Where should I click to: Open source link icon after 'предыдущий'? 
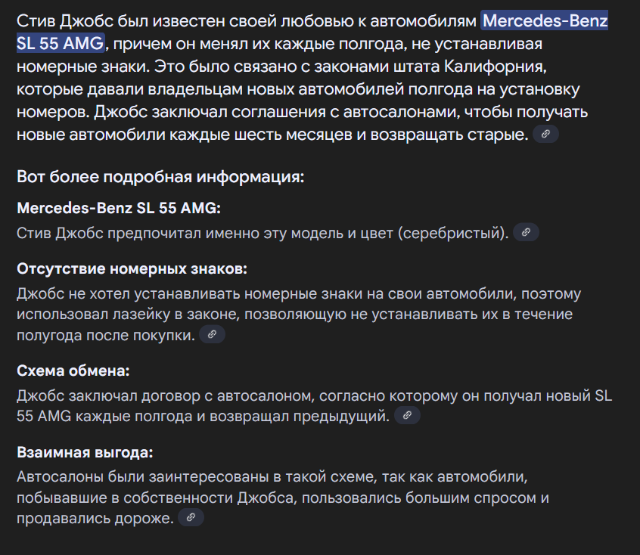click(407, 415)
